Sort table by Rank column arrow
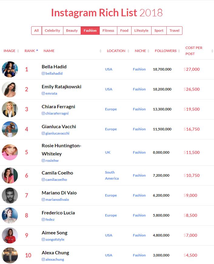 click(37, 51)
